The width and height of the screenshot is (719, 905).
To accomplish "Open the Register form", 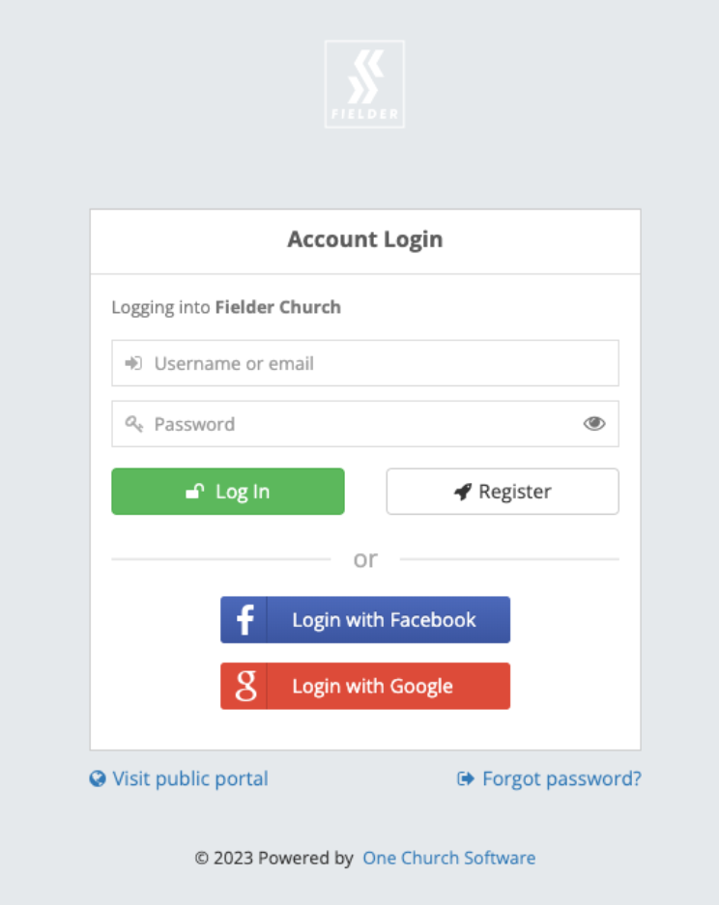I will [502, 491].
